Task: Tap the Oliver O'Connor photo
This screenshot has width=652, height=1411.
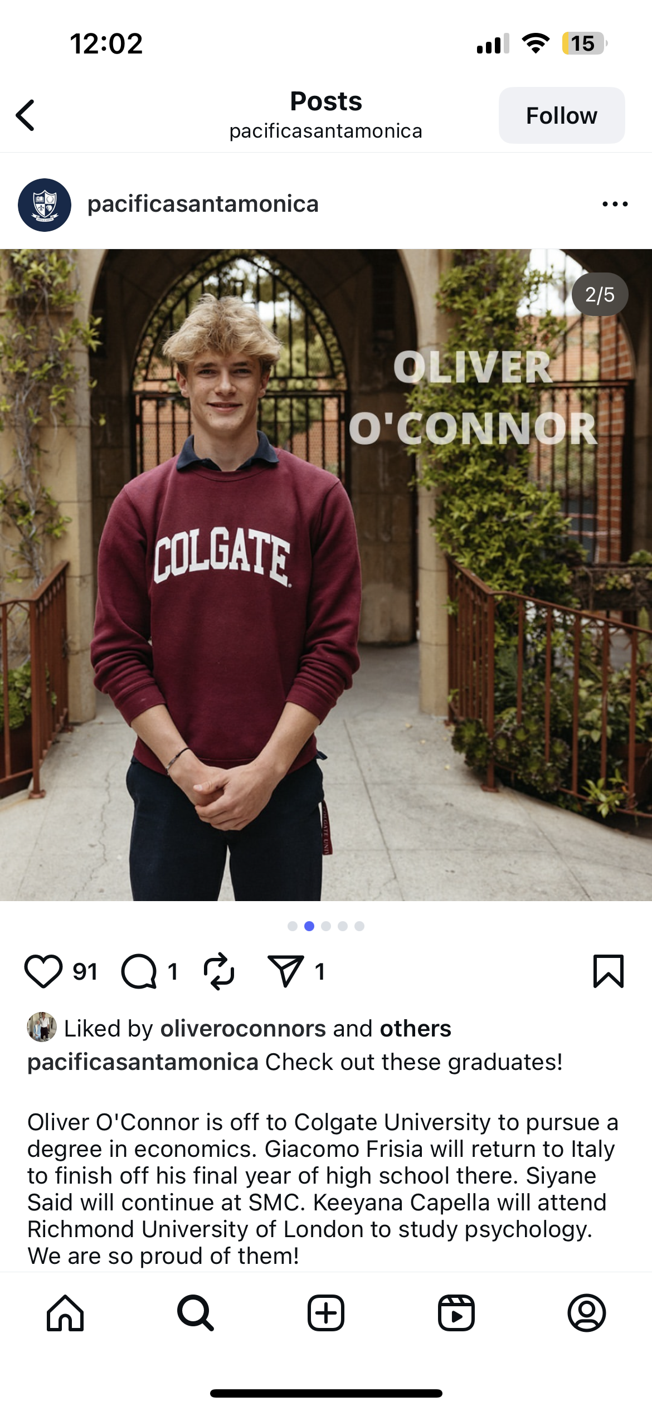Action: [x=326, y=575]
